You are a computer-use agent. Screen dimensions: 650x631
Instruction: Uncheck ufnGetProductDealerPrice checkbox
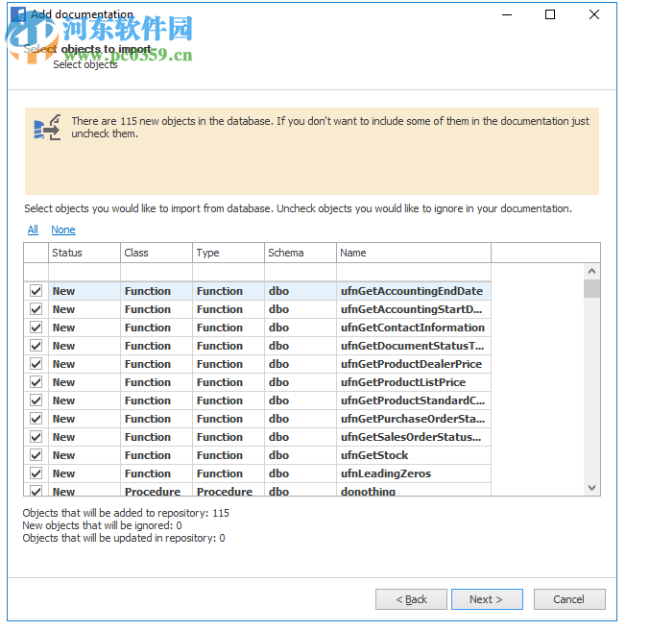36,364
